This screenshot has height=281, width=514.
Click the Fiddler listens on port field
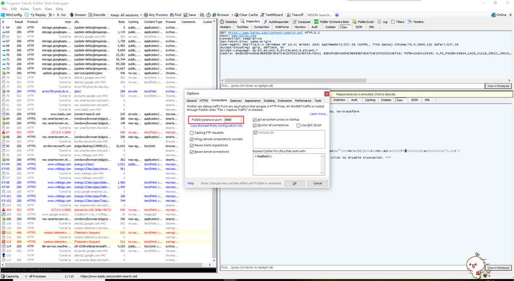pos(233,120)
